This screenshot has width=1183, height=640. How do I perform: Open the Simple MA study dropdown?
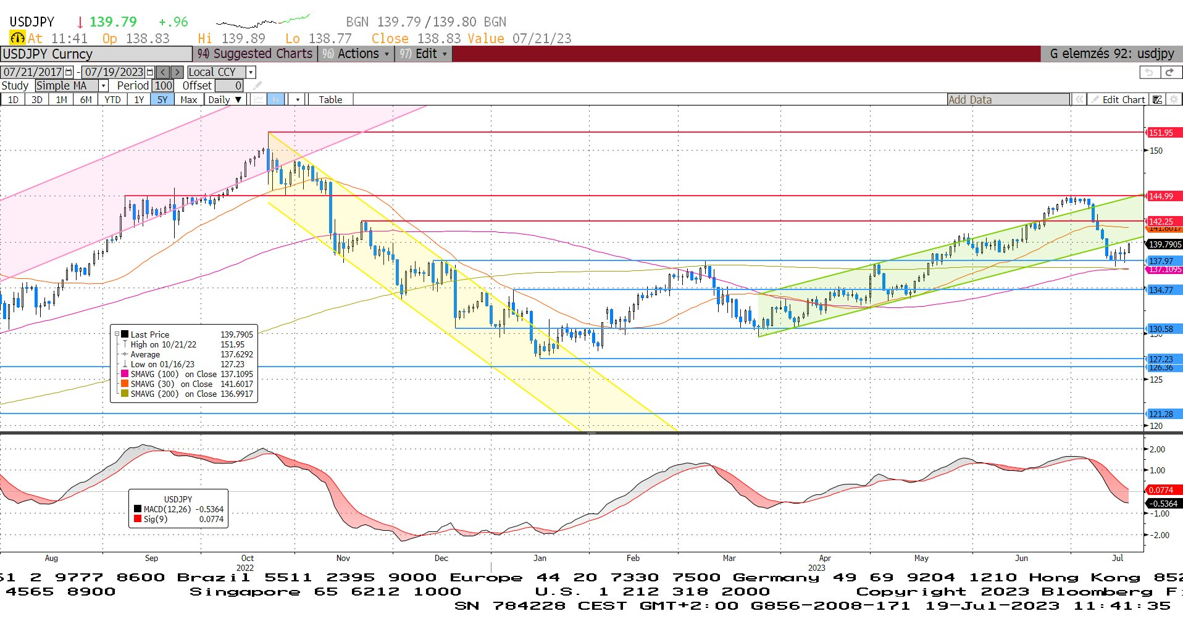click(103, 86)
